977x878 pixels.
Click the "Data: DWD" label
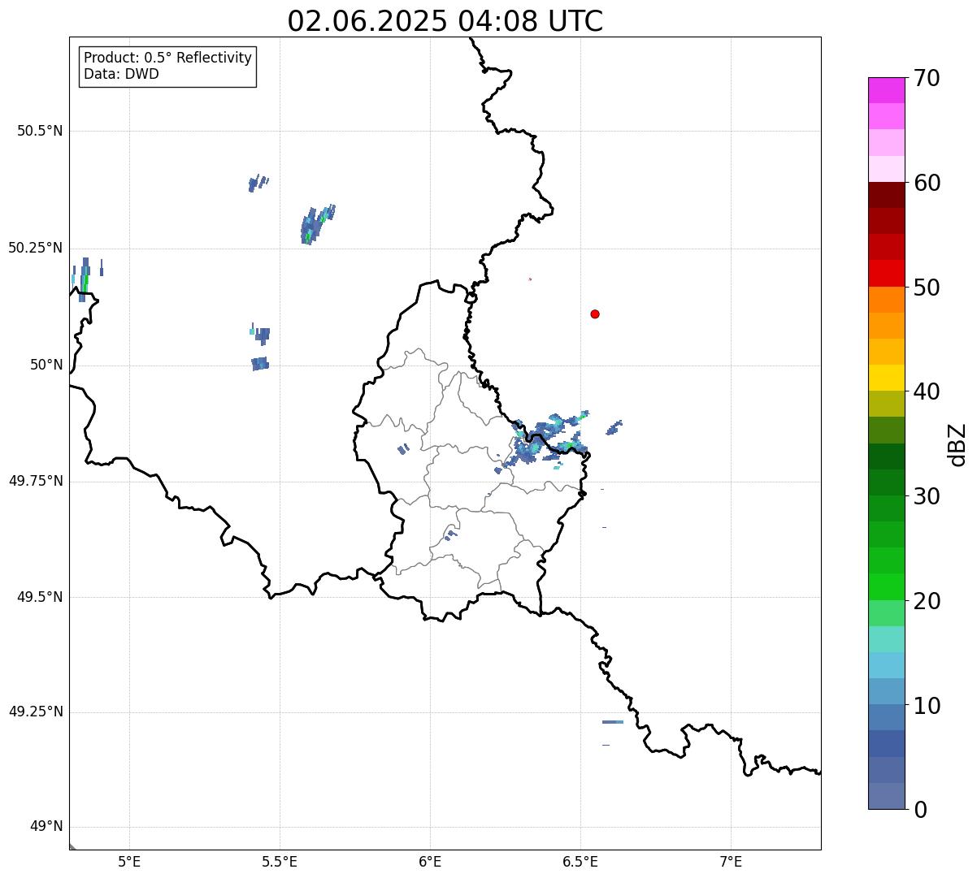[x=121, y=75]
